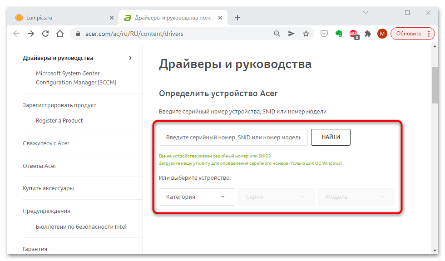Screen dimensions: 445x261
Task: Open the extensions puzzle piece menu
Action: pyautogui.click(x=368, y=34)
